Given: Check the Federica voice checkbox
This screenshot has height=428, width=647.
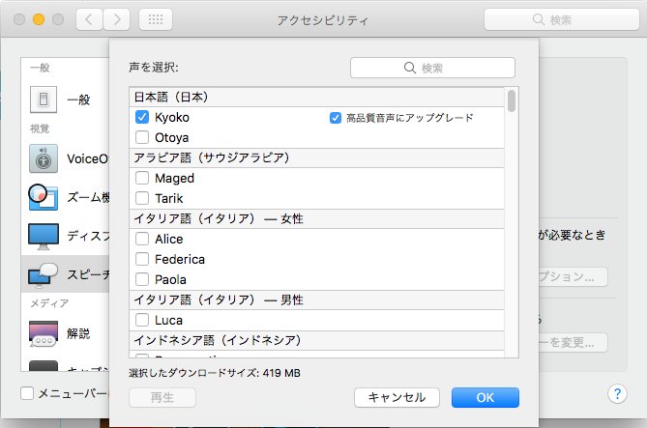Looking at the screenshot, I should pyautogui.click(x=142, y=259).
